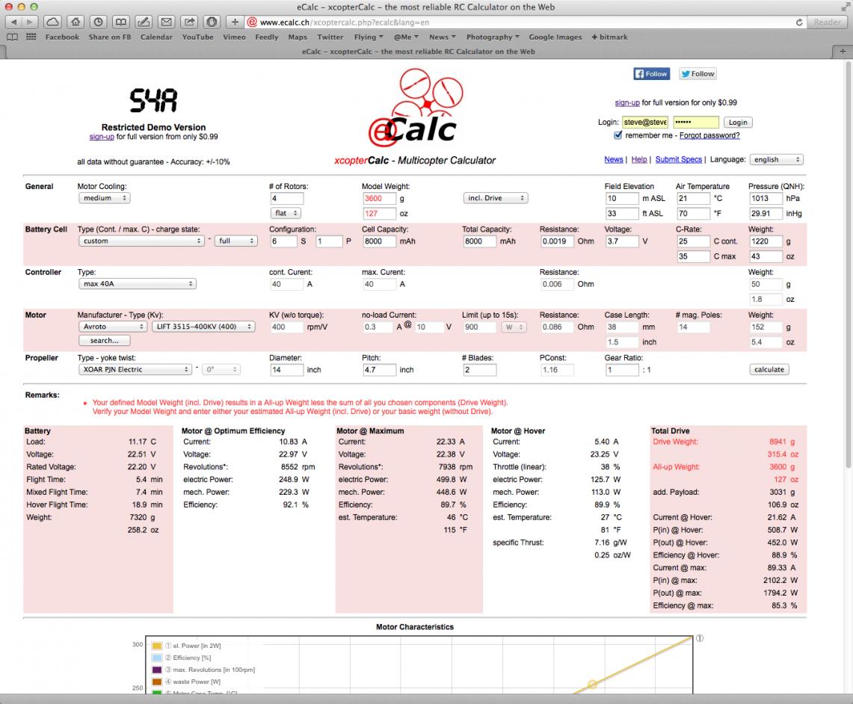853x704 pixels.
Task: Open the Flying bookmarks folder
Action: click(369, 37)
